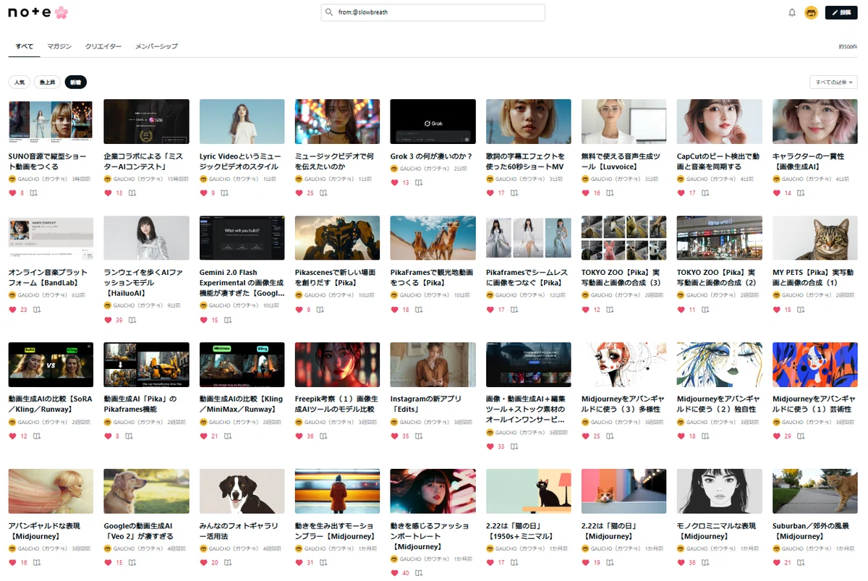This screenshot has width=868, height=581.
Task: Bookmark the Grok 3 の何が凄いのか article
Action: click(x=419, y=183)
